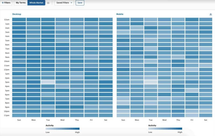The width and height of the screenshot is (215, 136).
Task: Pick Mobile cell for Friday at 11pm
Action: [192, 115]
